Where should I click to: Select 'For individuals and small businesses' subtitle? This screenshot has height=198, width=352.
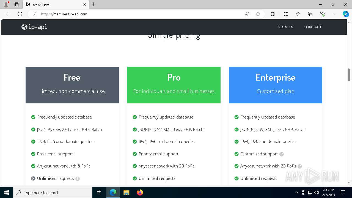tap(174, 91)
